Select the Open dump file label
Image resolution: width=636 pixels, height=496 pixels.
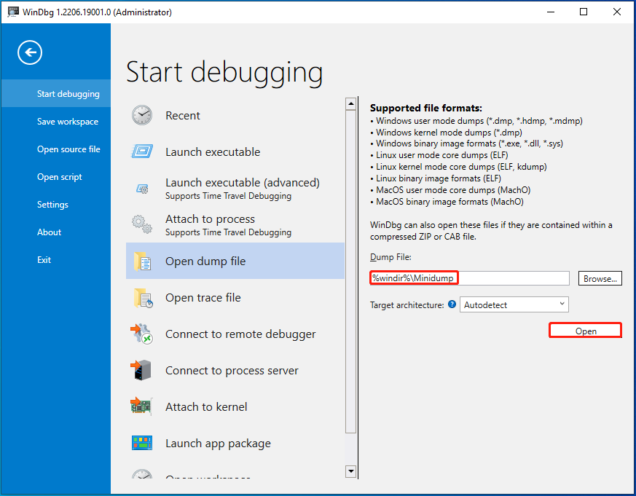point(205,261)
